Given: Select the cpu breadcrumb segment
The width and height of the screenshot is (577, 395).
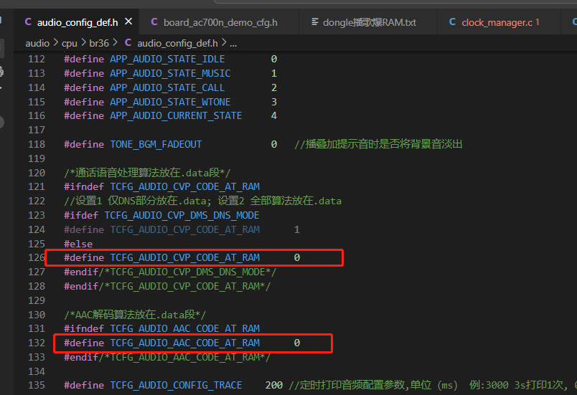Looking at the screenshot, I should coord(70,43).
